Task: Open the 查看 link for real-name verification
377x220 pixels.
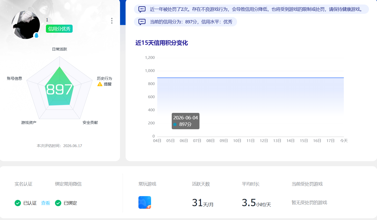Action: point(46,203)
